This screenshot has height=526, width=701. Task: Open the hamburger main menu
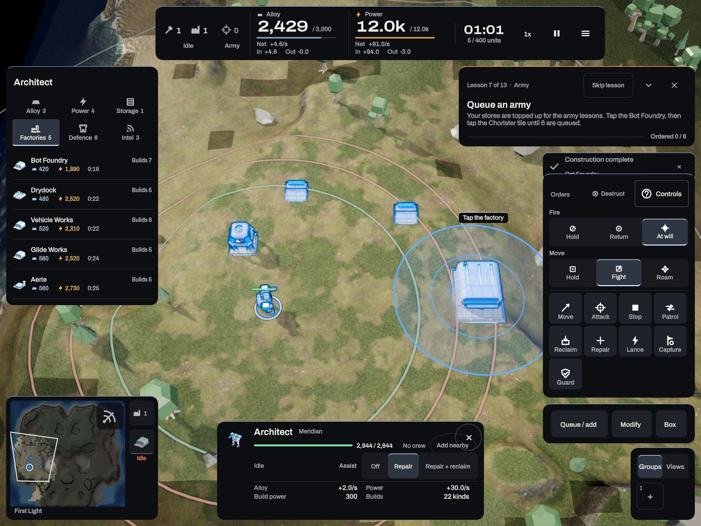tap(585, 33)
